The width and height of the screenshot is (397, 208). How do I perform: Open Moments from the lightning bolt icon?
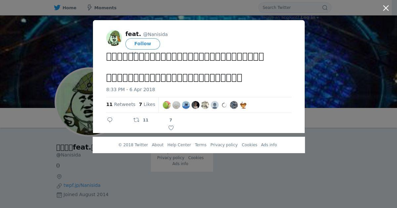(89, 8)
